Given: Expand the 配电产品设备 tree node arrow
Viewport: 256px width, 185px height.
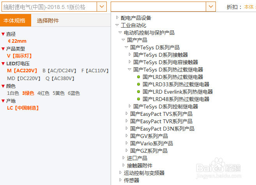Looking at the screenshot, I should click(117, 17).
